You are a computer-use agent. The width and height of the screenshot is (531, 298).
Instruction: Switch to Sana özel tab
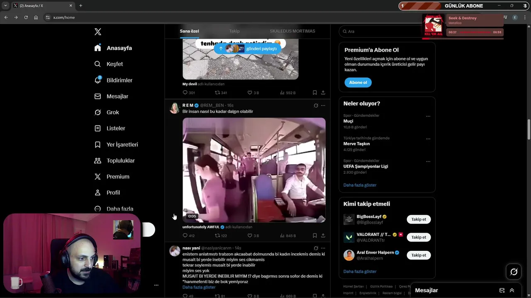[189, 31]
